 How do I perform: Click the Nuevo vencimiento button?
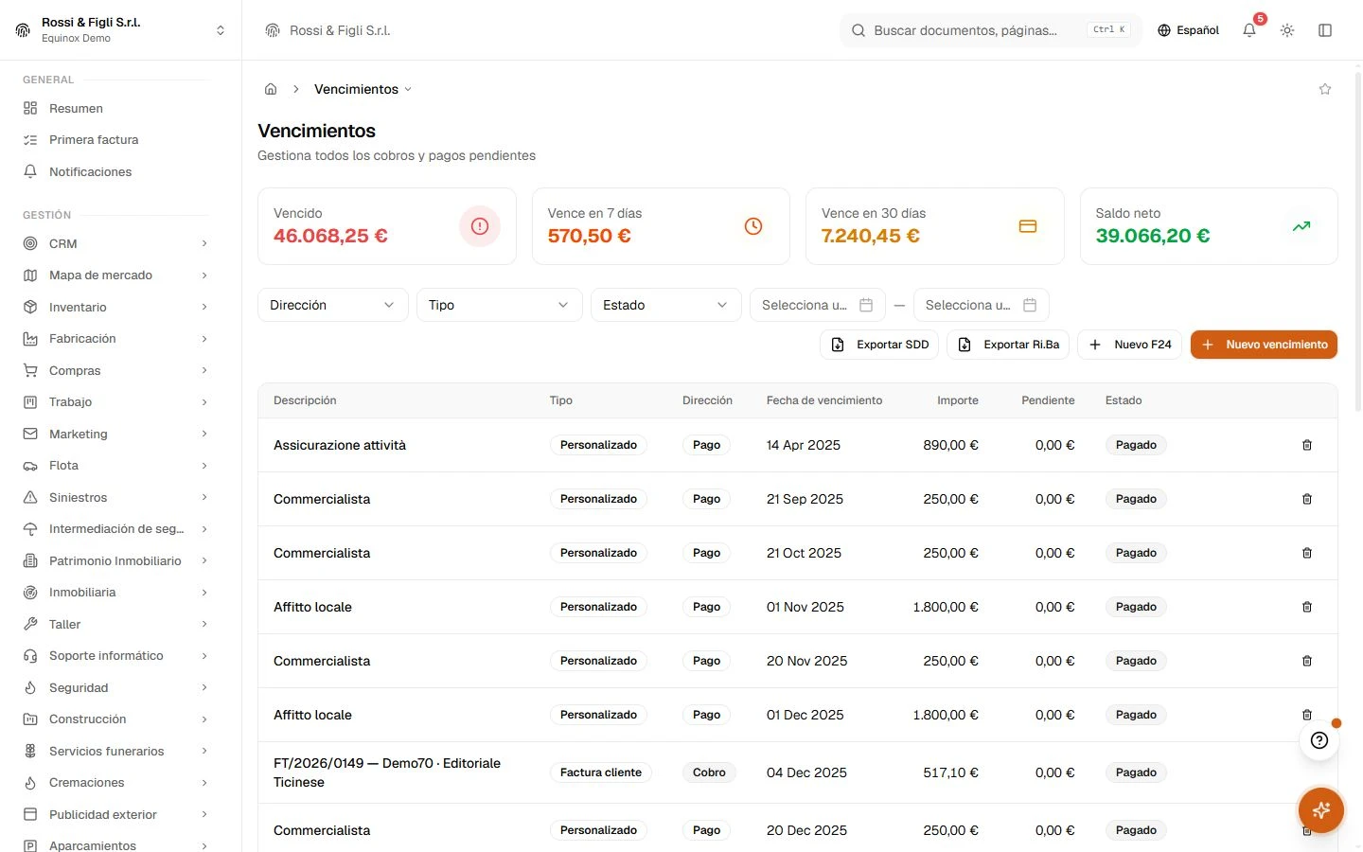click(1264, 345)
